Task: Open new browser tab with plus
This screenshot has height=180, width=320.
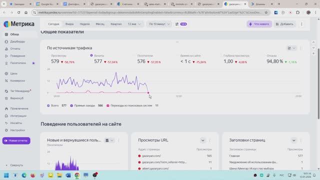Action: (279, 4)
